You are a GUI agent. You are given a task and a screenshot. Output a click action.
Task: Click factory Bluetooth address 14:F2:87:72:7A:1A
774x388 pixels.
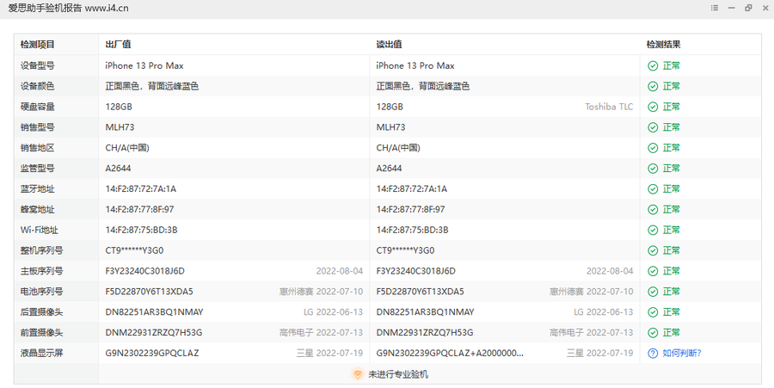[x=141, y=189]
